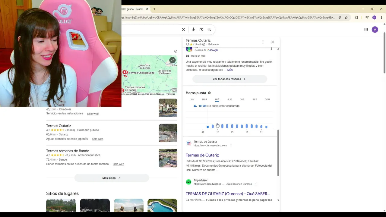Open browser extensions menu

[x=356, y=17]
